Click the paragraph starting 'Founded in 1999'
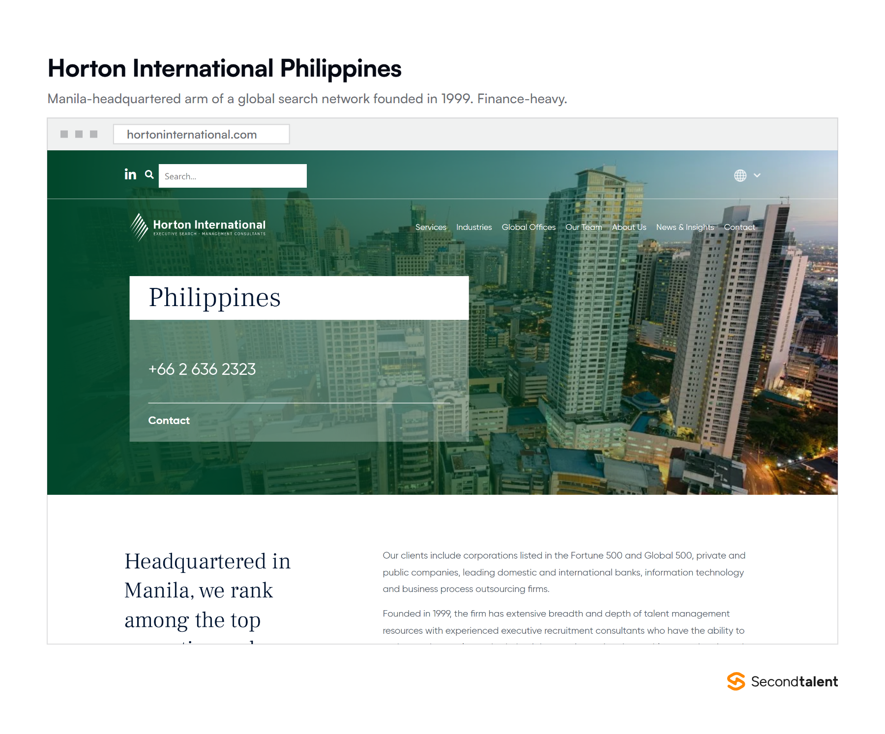The image size is (885, 734). [x=563, y=625]
